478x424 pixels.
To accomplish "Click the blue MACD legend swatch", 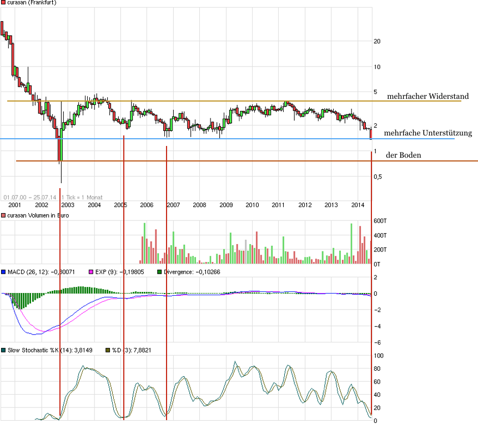I will point(3,272).
